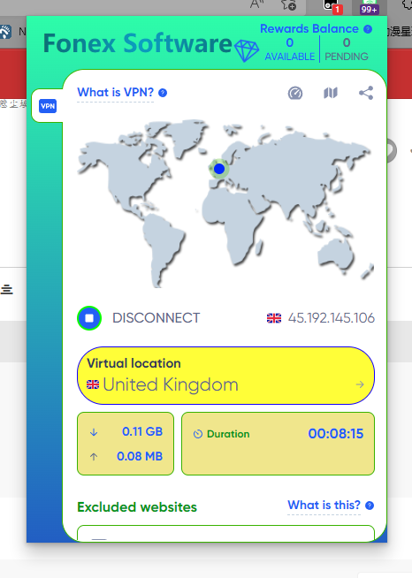Click the UK flag beside the IP address
The width and height of the screenshot is (412, 578).
[x=274, y=318]
